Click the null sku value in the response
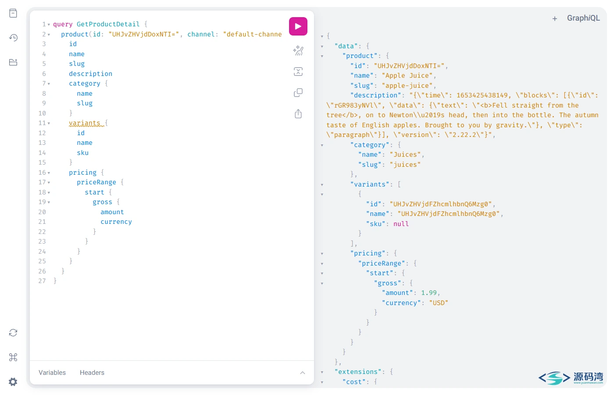 pos(401,224)
